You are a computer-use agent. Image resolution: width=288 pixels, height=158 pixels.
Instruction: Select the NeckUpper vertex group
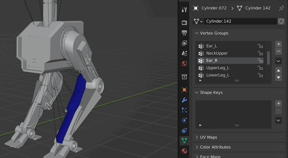pos(230,53)
